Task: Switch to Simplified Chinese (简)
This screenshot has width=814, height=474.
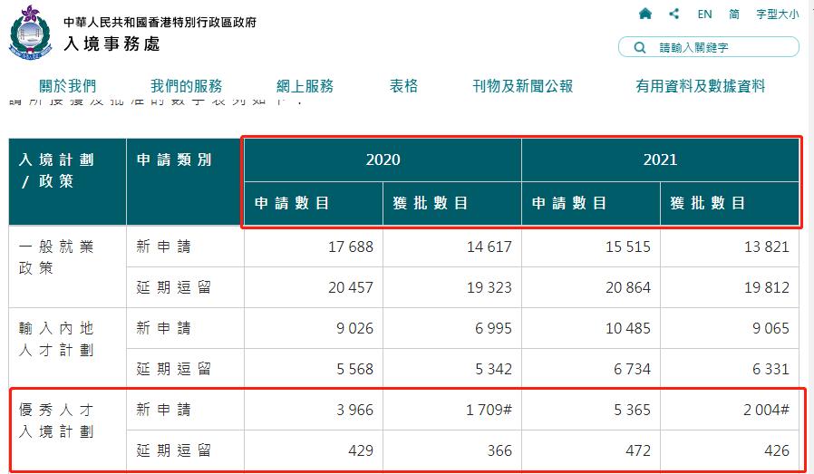Action: point(734,14)
